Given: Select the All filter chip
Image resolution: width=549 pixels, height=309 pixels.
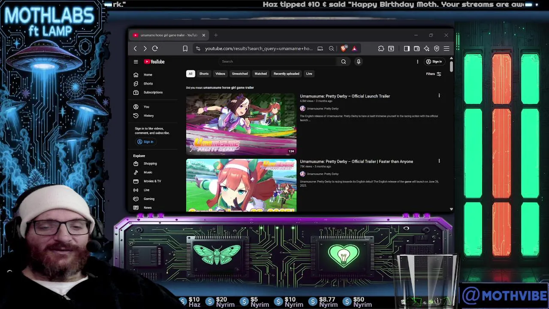Looking at the screenshot, I should (190, 74).
